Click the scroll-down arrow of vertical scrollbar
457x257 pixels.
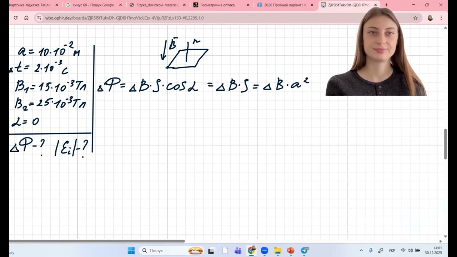[x=445, y=236]
